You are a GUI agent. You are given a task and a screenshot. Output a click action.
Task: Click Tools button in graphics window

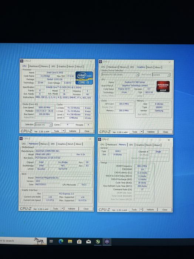coord(135,132)
